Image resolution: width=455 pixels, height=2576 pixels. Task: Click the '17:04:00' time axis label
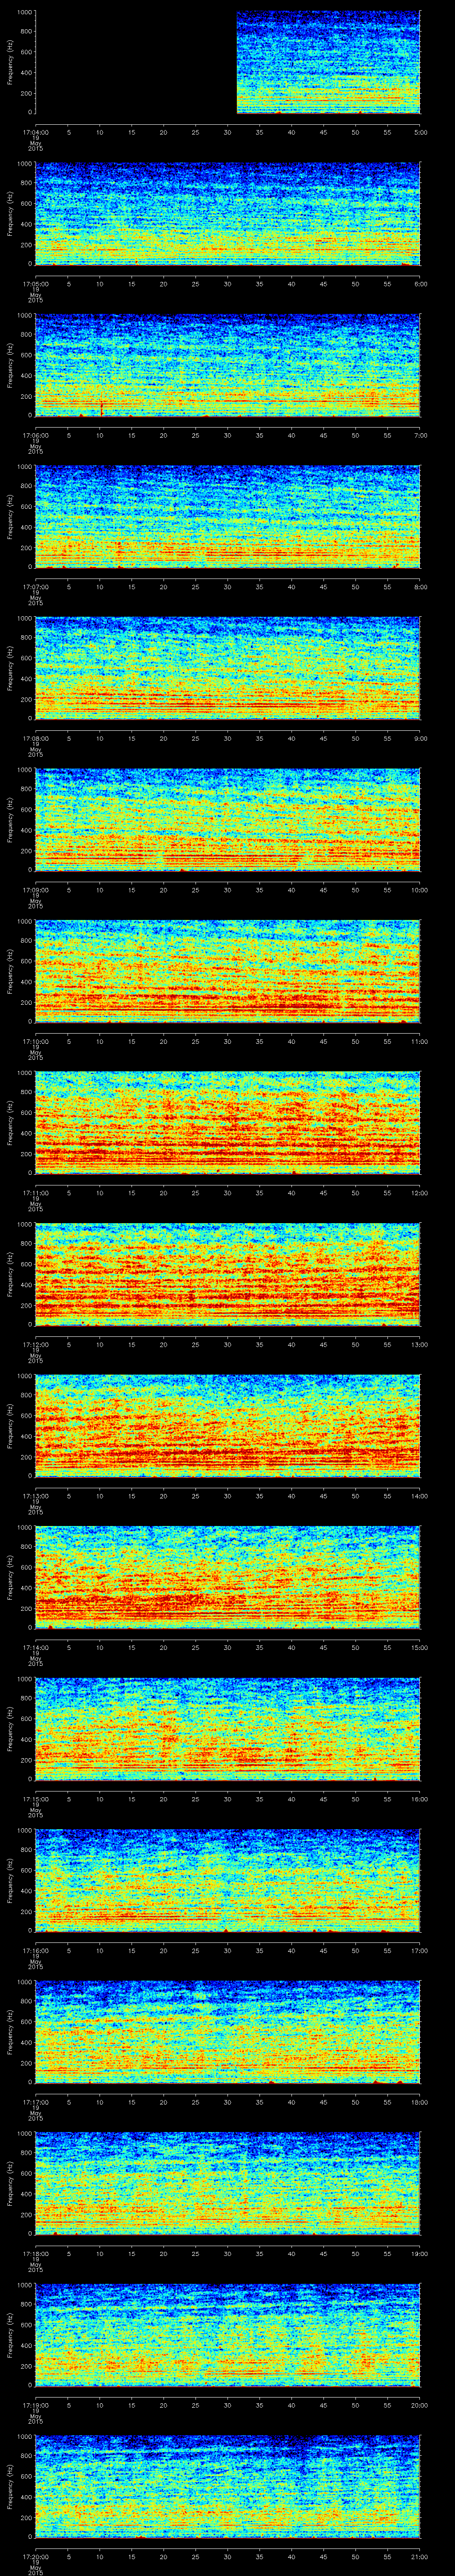pyautogui.click(x=35, y=132)
